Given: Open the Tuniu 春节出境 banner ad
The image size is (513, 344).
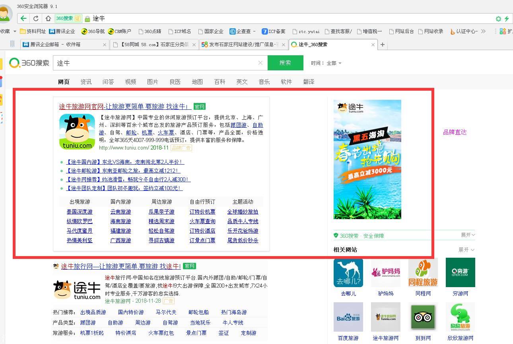Looking at the screenshot, I should click(367, 159).
